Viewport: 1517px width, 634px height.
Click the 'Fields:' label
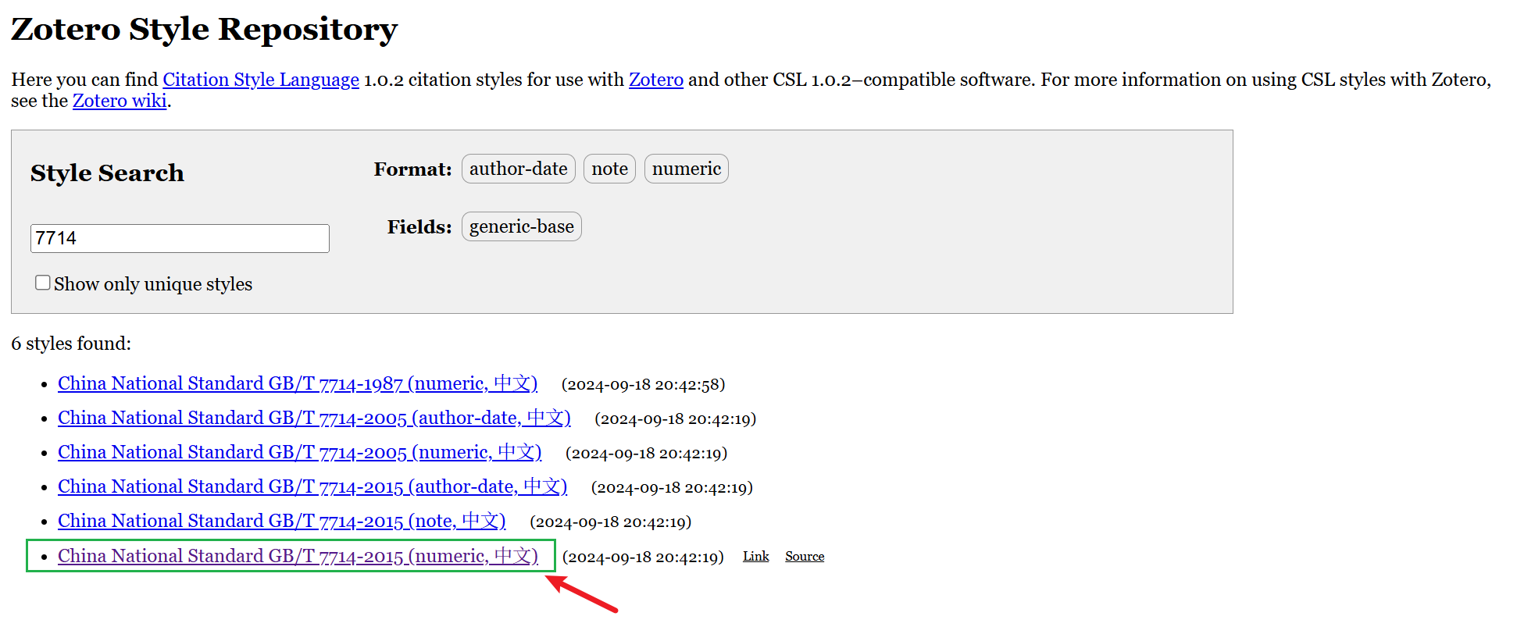coord(419,226)
